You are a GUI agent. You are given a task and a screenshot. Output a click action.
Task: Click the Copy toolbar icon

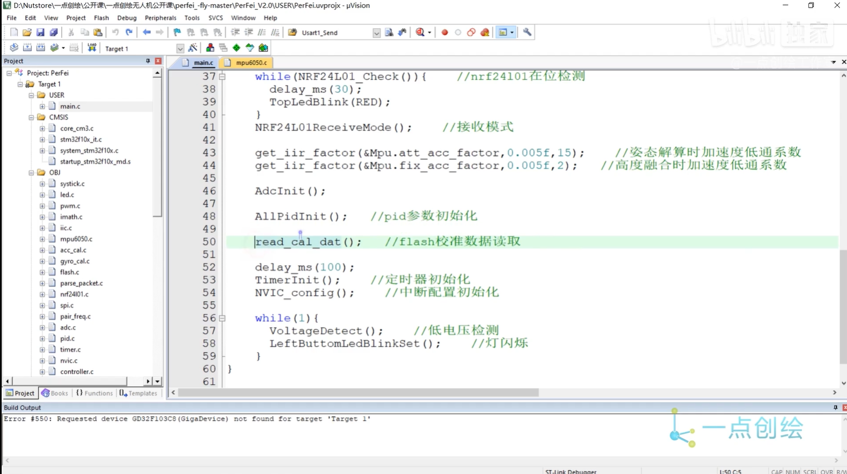85,33
